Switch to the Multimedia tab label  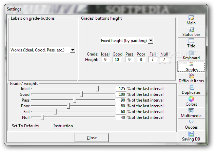[191, 116]
